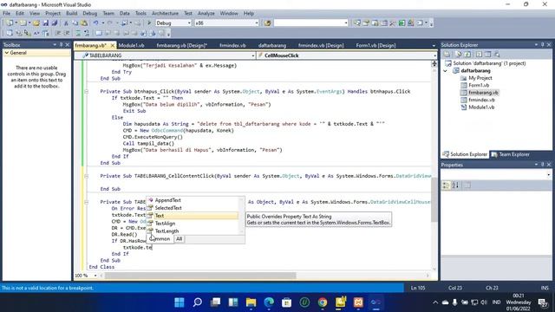Switch to Module1.vb tab
The image size is (555, 312).
pos(131,45)
